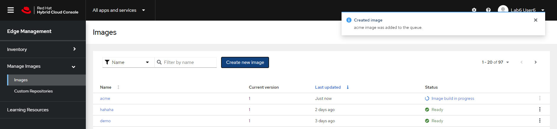The image size is (557, 129).
Task: Open the hamburger navigation menu
Action: point(11,10)
